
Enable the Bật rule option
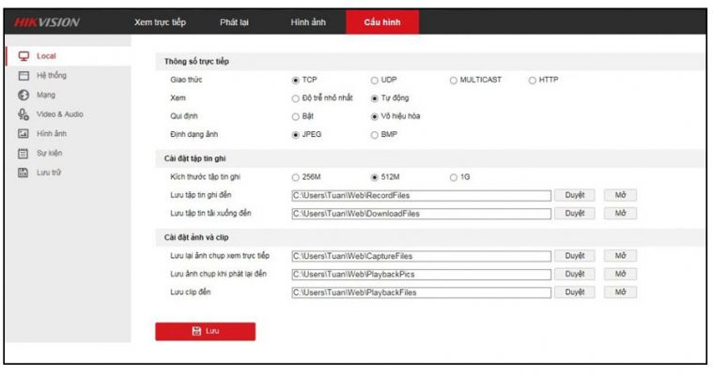click(x=296, y=116)
